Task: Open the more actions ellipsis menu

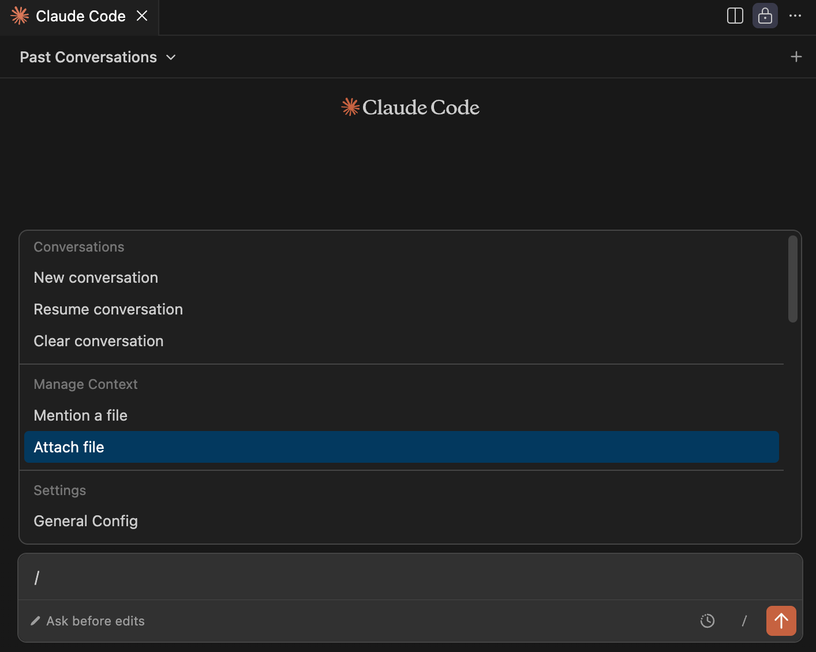Action: pyautogui.click(x=795, y=16)
